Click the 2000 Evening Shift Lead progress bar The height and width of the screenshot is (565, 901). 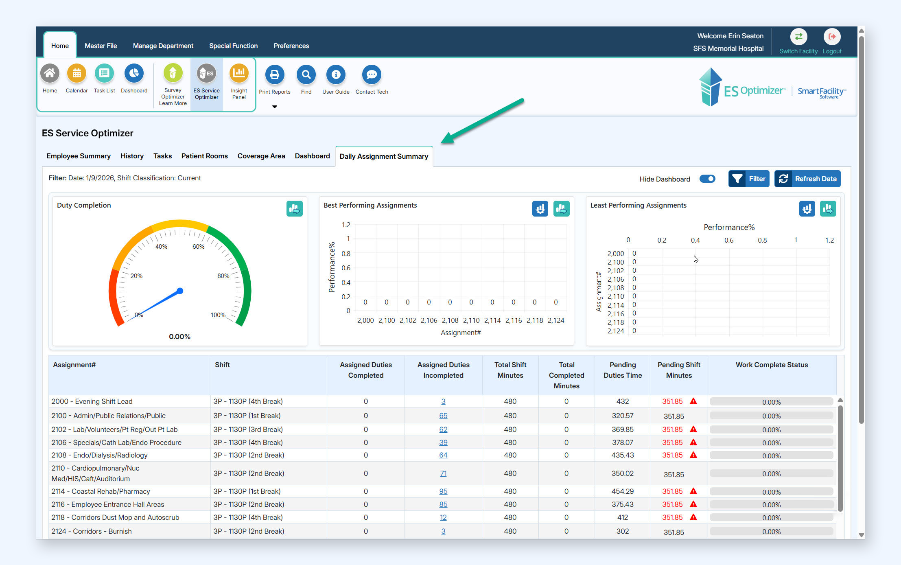pos(771,402)
